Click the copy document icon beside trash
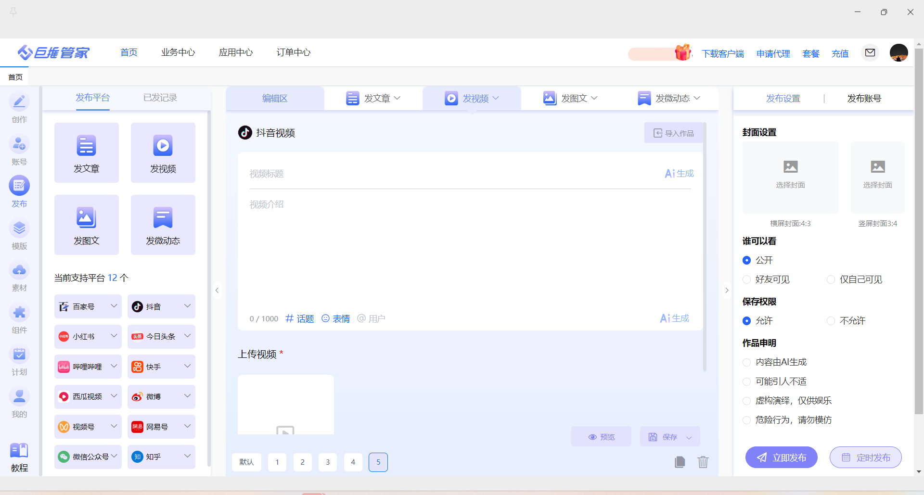 pos(680,462)
